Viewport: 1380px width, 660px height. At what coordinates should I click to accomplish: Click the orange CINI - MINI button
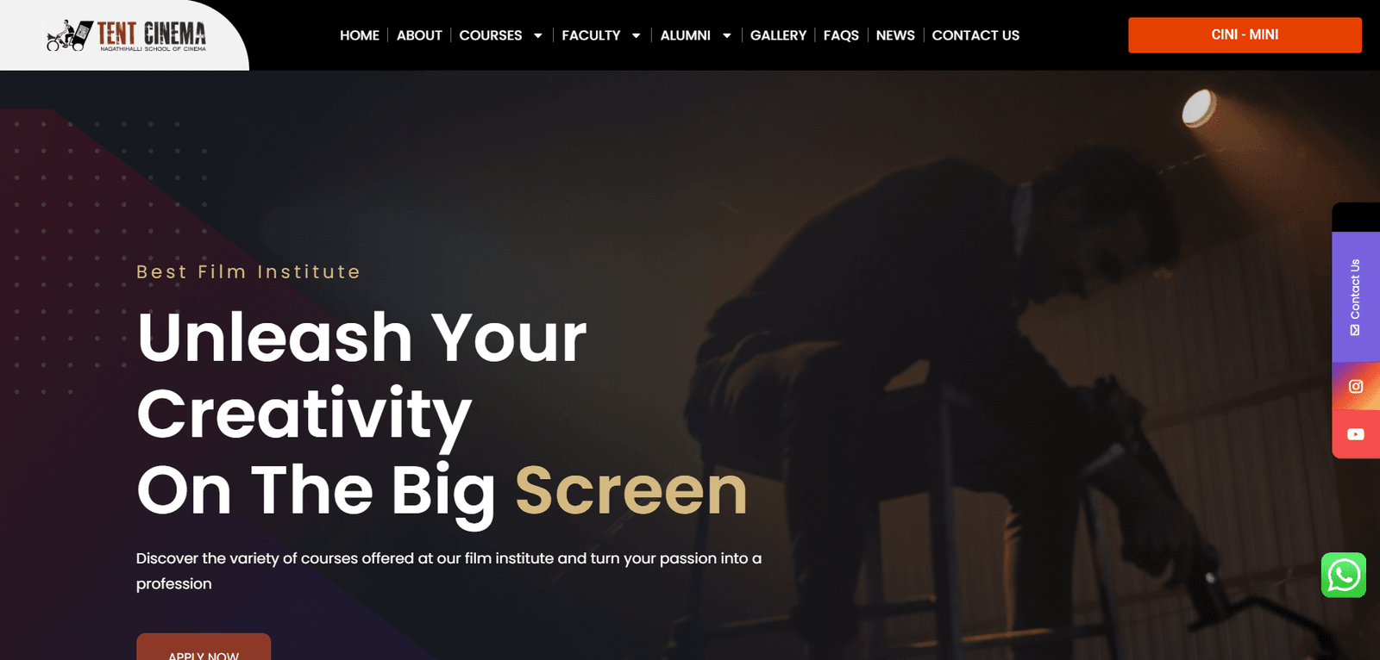click(1245, 35)
